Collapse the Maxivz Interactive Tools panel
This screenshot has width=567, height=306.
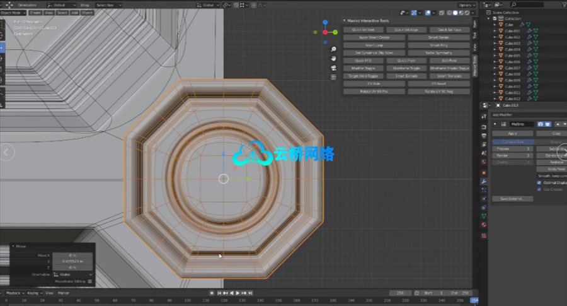pyautogui.click(x=345, y=21)
